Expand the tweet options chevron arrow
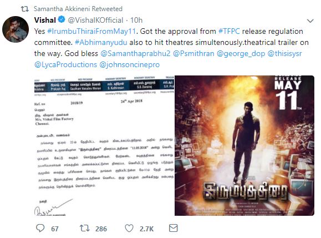The height and width of the screenshot is (238, 321). tap(310, 21)
